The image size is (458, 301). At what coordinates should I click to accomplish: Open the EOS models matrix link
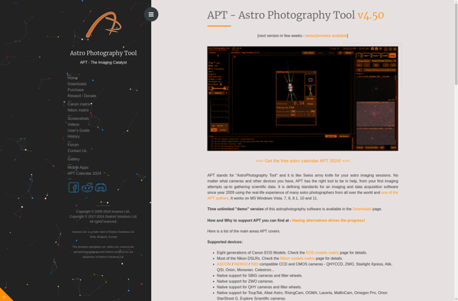coord(322,253)
